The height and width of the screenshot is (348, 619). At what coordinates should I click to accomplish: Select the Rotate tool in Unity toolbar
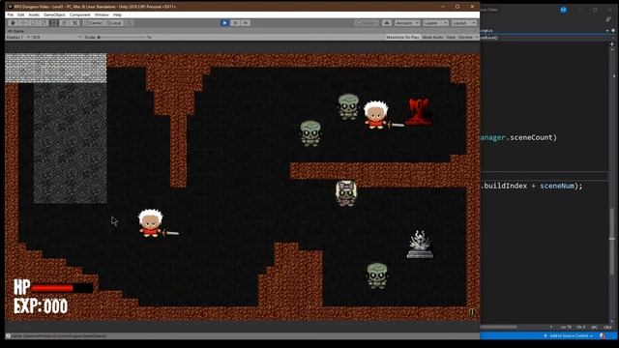(x=33, y=23)
